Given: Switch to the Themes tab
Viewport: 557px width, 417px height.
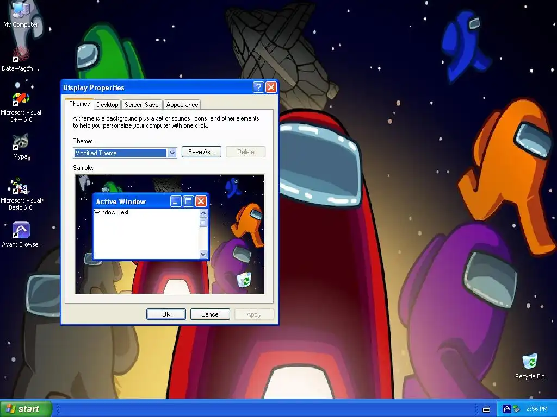Looking at the screenshot, I should (x=79, y=104).
